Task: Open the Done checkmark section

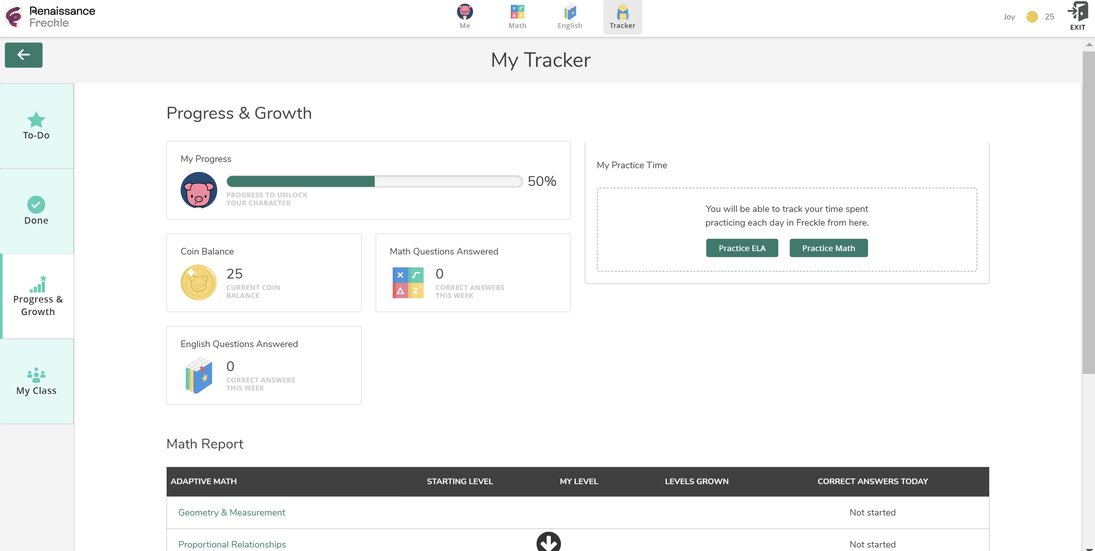Action: [37, 211]
